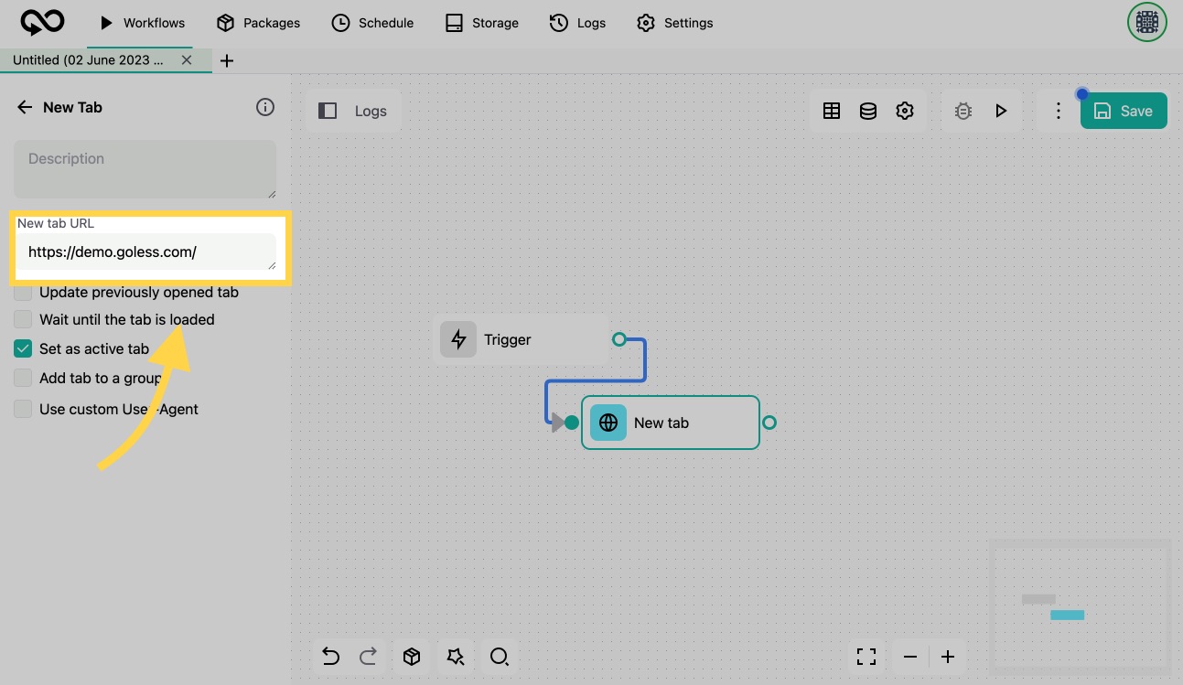Click the zoom in plus control
This screenshot has height=685, width=1183.
[948, 657]
